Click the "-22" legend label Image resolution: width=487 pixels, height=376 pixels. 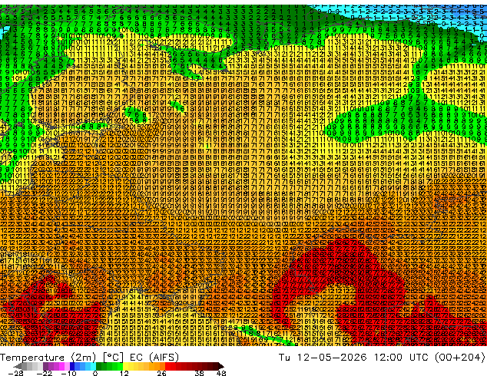coord(44,373)
